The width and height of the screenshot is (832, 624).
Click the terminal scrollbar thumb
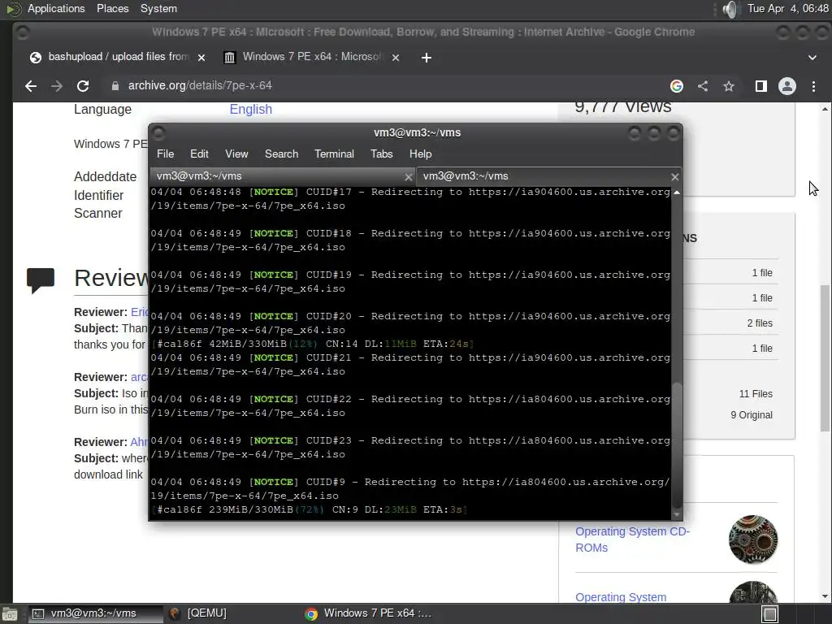[x=677, y=444]
